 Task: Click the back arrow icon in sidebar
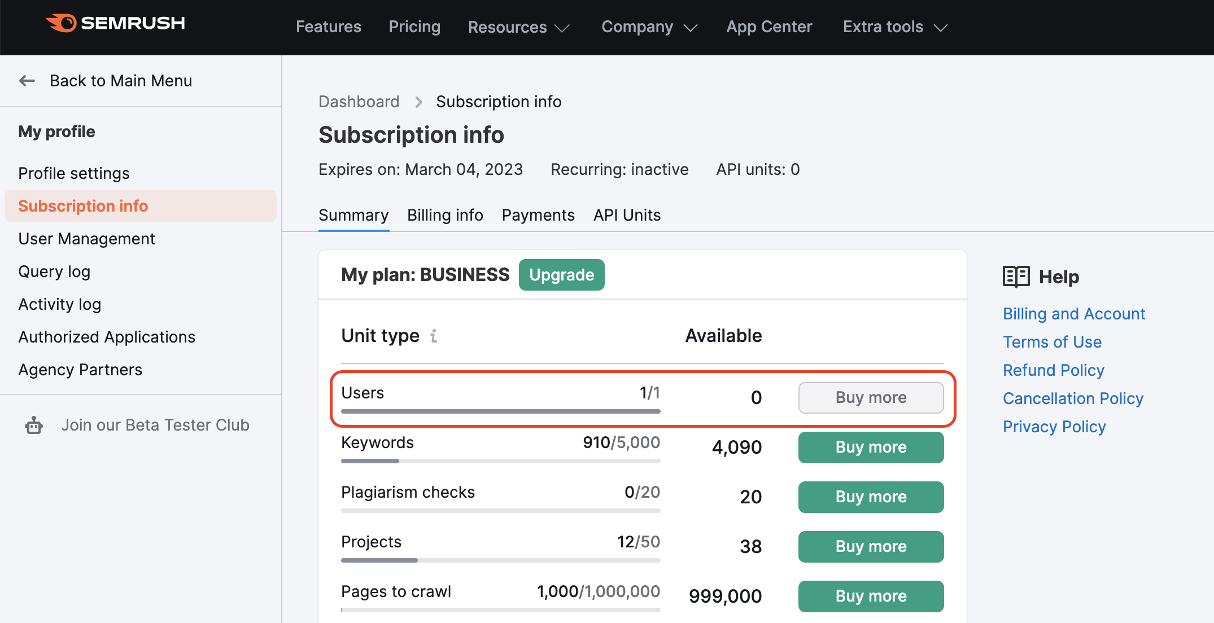pos(27,81)
